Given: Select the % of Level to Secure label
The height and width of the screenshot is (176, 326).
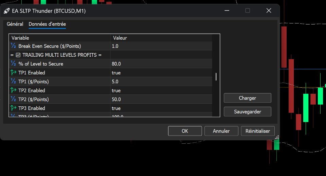Looking at the screenshot, I should (x=41, y=64).
